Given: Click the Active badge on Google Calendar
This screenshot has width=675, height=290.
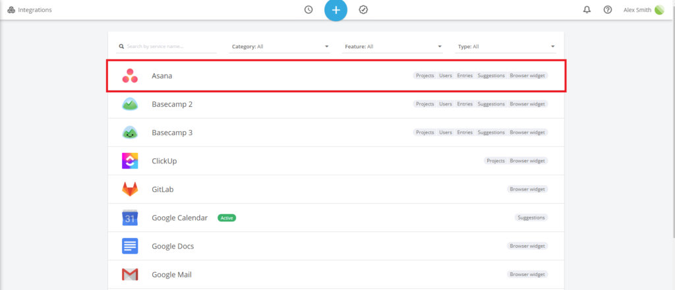Looking at the screenshot, I should pos(227,217).
